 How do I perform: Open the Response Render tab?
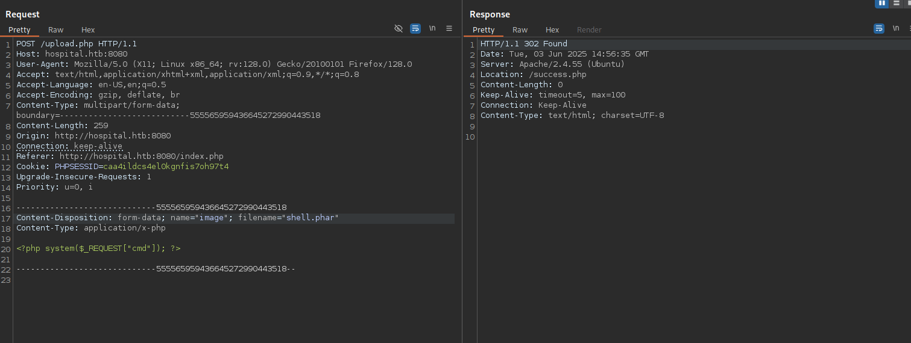coord(589,29)
